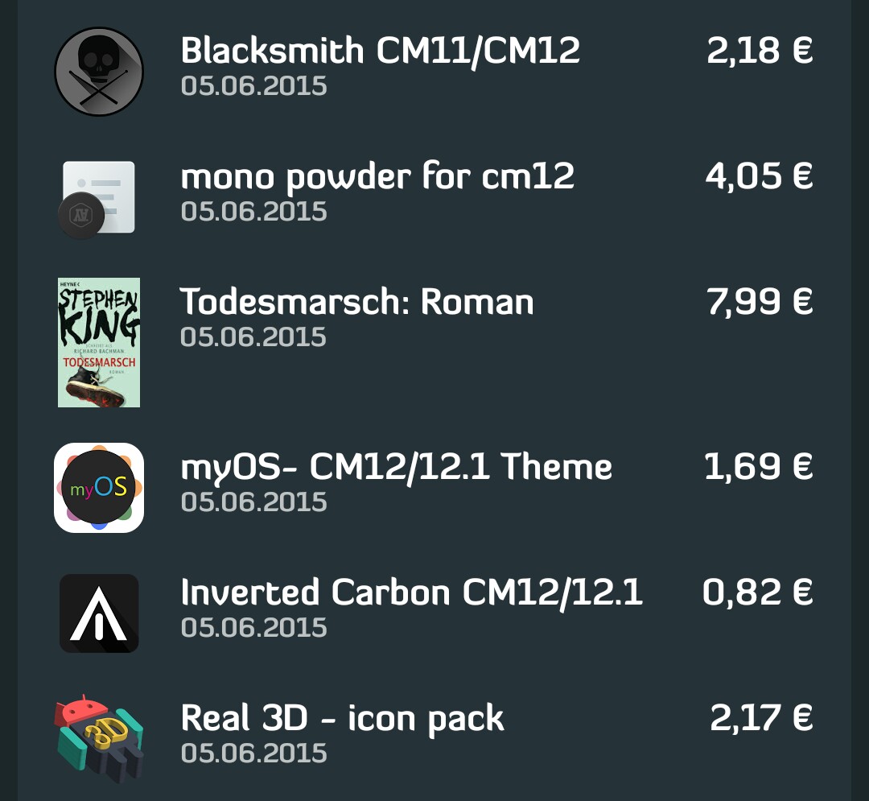The image size is (869, 801).
Task: Tap the Blacksmith skull icon
Action: click(99, 72)
